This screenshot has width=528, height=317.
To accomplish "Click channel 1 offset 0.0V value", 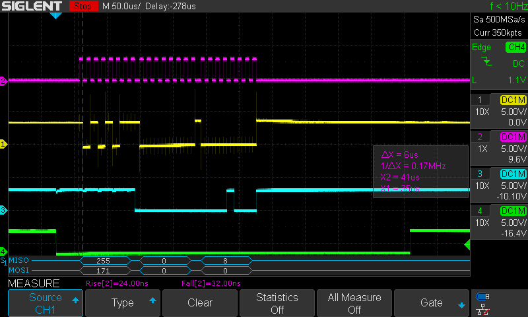I will click(x=517, y=122).
